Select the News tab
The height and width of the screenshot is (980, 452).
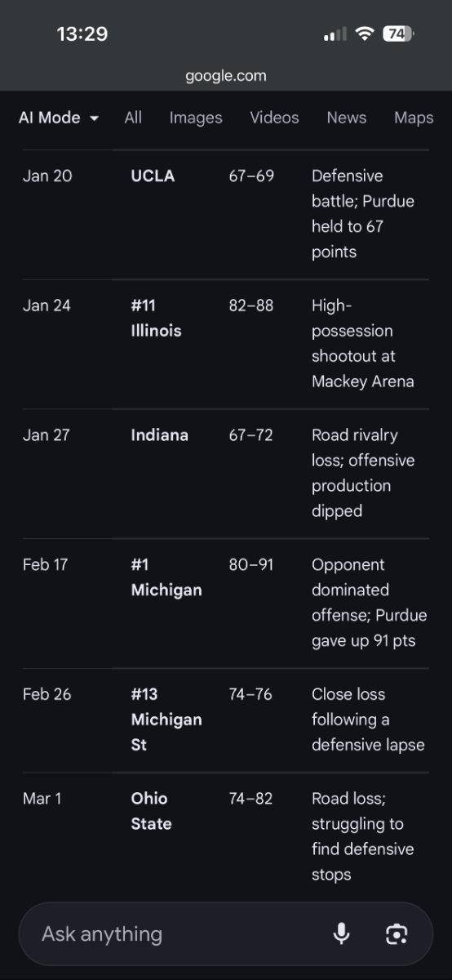[347, 118]
